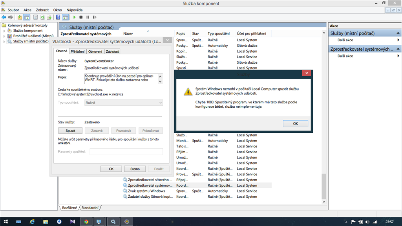This screenshot has height=226, width=402.
Task: Stop service with the black square toolbar icon
Action: click(81, 17)
